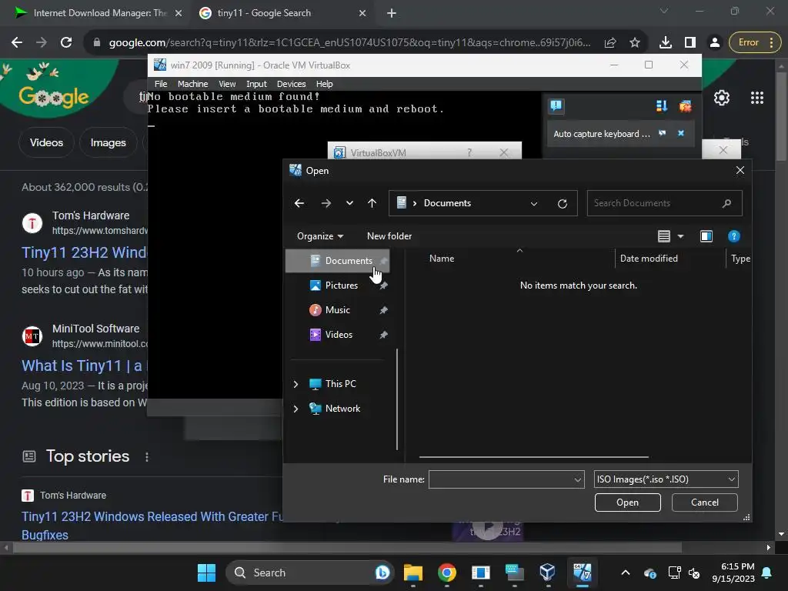Screen dimensions: 788x591
Task: Open the ISO Images file type dropdown
Action: [x=666, y=479]
